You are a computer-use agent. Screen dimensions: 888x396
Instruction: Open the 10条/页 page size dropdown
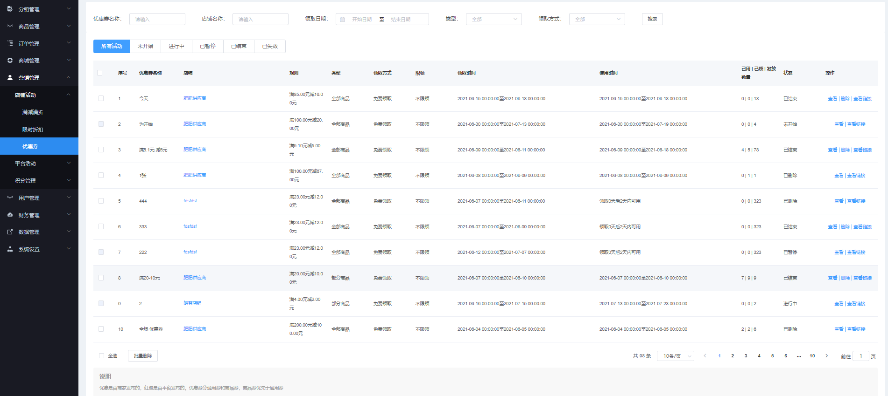(x=675, y=356)
